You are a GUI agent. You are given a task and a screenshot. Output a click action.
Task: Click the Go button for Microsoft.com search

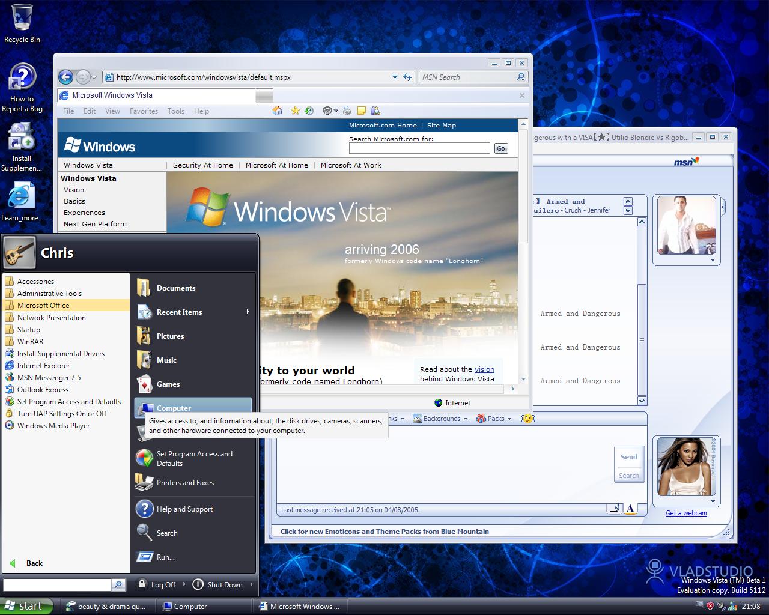(x=501, y=148)
